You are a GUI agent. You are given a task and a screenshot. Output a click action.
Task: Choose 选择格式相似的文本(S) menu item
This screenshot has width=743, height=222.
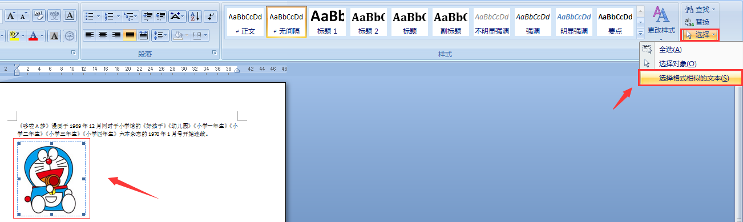(690, 78)
